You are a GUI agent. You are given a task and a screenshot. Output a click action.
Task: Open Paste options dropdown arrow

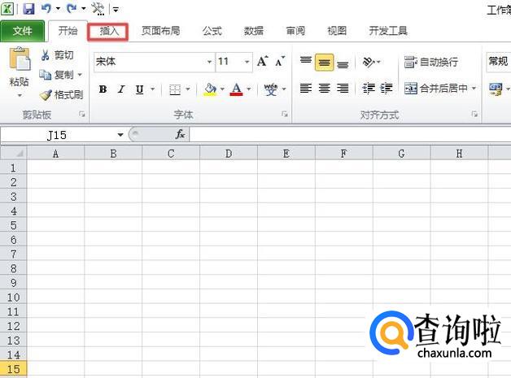pos(20,95)
